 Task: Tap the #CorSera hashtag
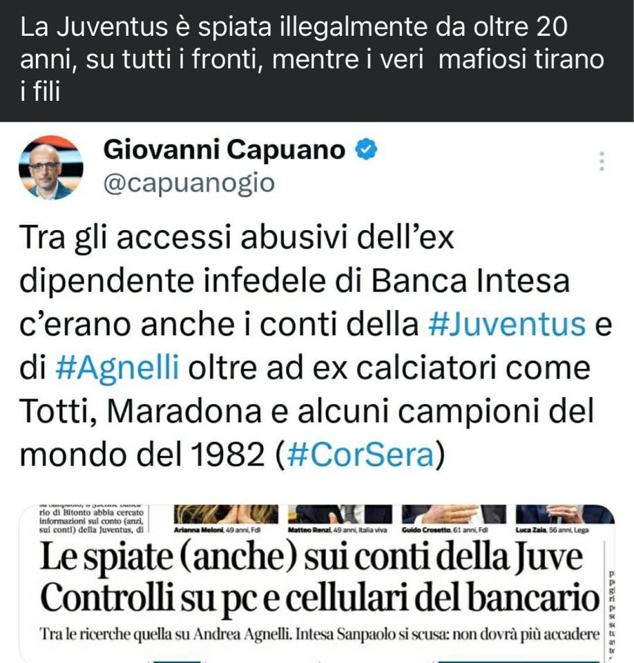tap(361, 455)
